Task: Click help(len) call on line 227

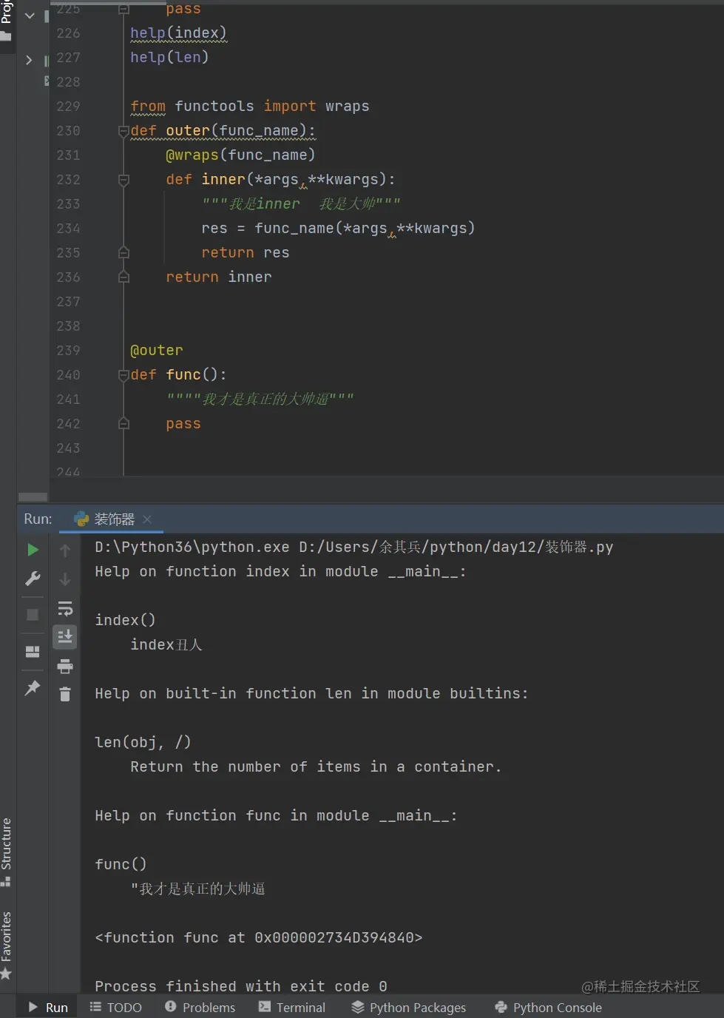Action: click(x=169, y=58)
